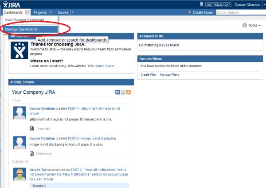This screenshot has width=266, height=188.
Task: Click the Tools gear icon
Action: tap(244, 25)
